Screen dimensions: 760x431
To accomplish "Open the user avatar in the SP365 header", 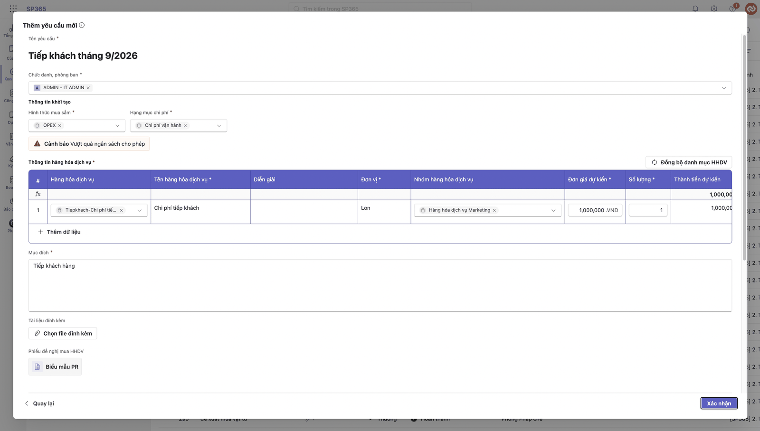I will pyautogui.click(x=751, y=9).
